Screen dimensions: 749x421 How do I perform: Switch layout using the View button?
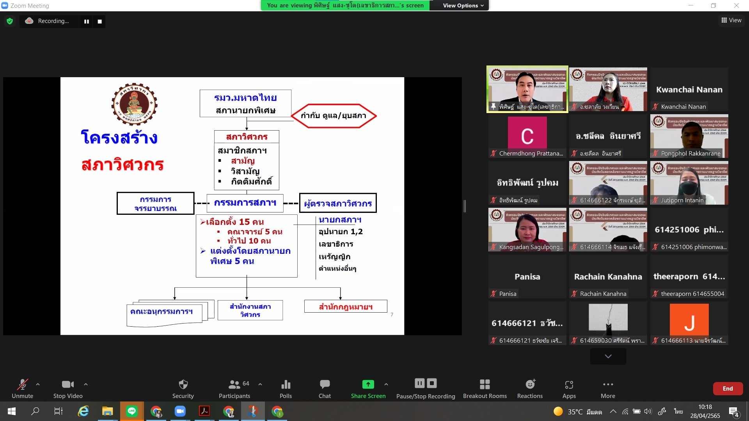[731, 20]
